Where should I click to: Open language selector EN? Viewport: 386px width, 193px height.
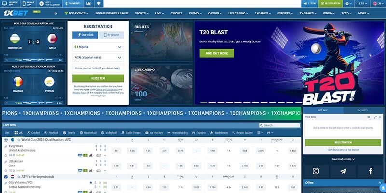[378, 4]
